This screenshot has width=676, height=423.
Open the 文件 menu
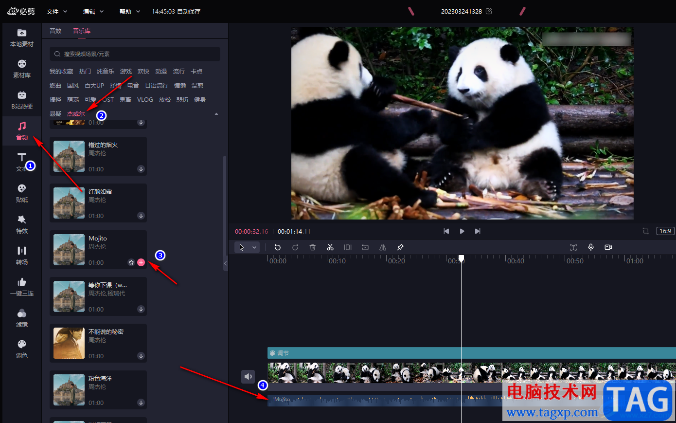point(57,11)
